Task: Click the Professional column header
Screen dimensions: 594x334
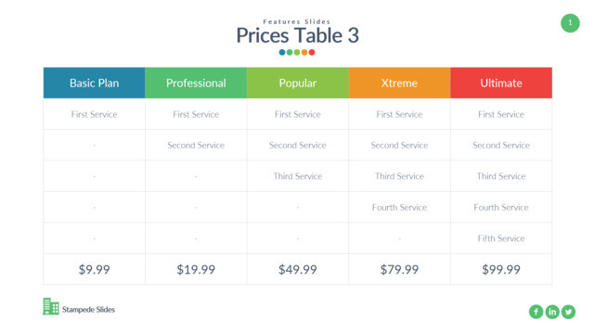Action: tap(196, 83)
